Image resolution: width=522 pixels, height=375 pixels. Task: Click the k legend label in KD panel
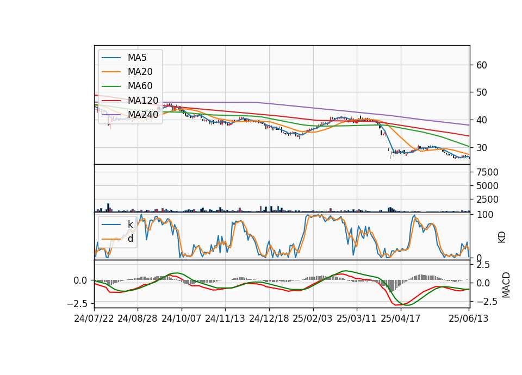[x=130, y=224]
